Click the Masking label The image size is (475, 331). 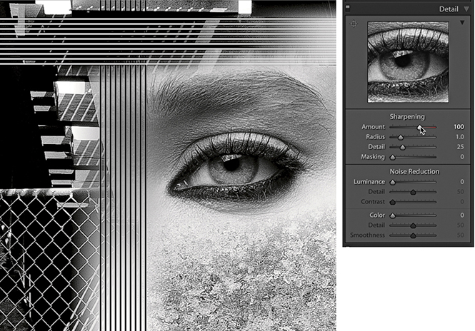point(373,157)
